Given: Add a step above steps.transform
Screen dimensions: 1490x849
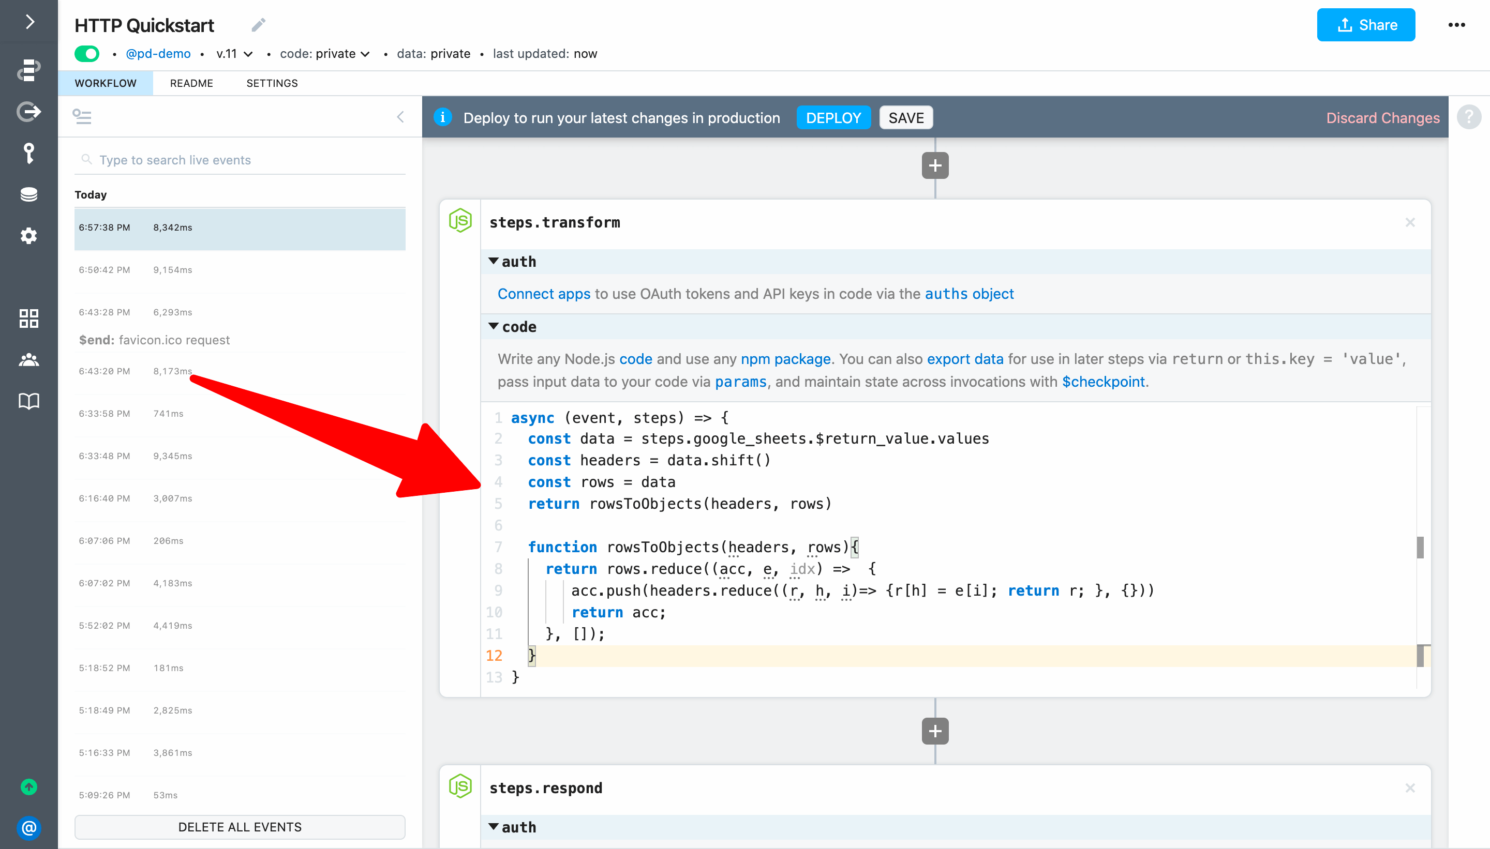Looking at the screenshot, I should coord(934,165).
